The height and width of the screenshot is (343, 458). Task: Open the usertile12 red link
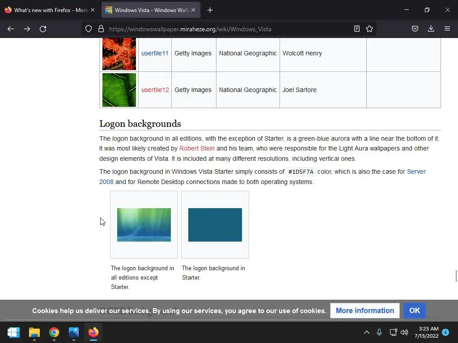point(155,90)
